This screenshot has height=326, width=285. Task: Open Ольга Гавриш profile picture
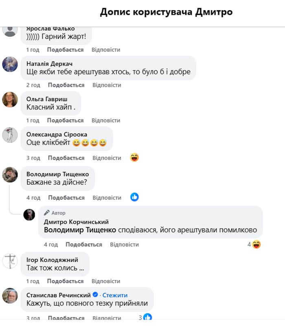point(10,100)
